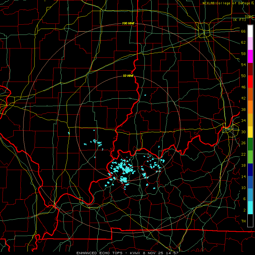Click the legend value 50
Image resolution: width=255 pixels, height=255 pixels.
[x=243, y=76]
